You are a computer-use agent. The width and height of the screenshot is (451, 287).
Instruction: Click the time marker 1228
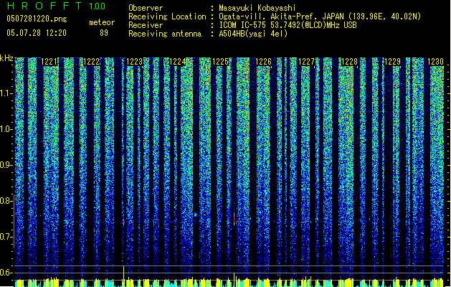349,62
